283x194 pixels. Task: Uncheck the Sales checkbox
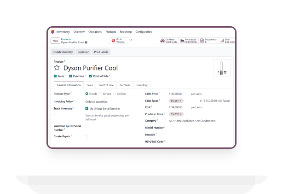55,76
